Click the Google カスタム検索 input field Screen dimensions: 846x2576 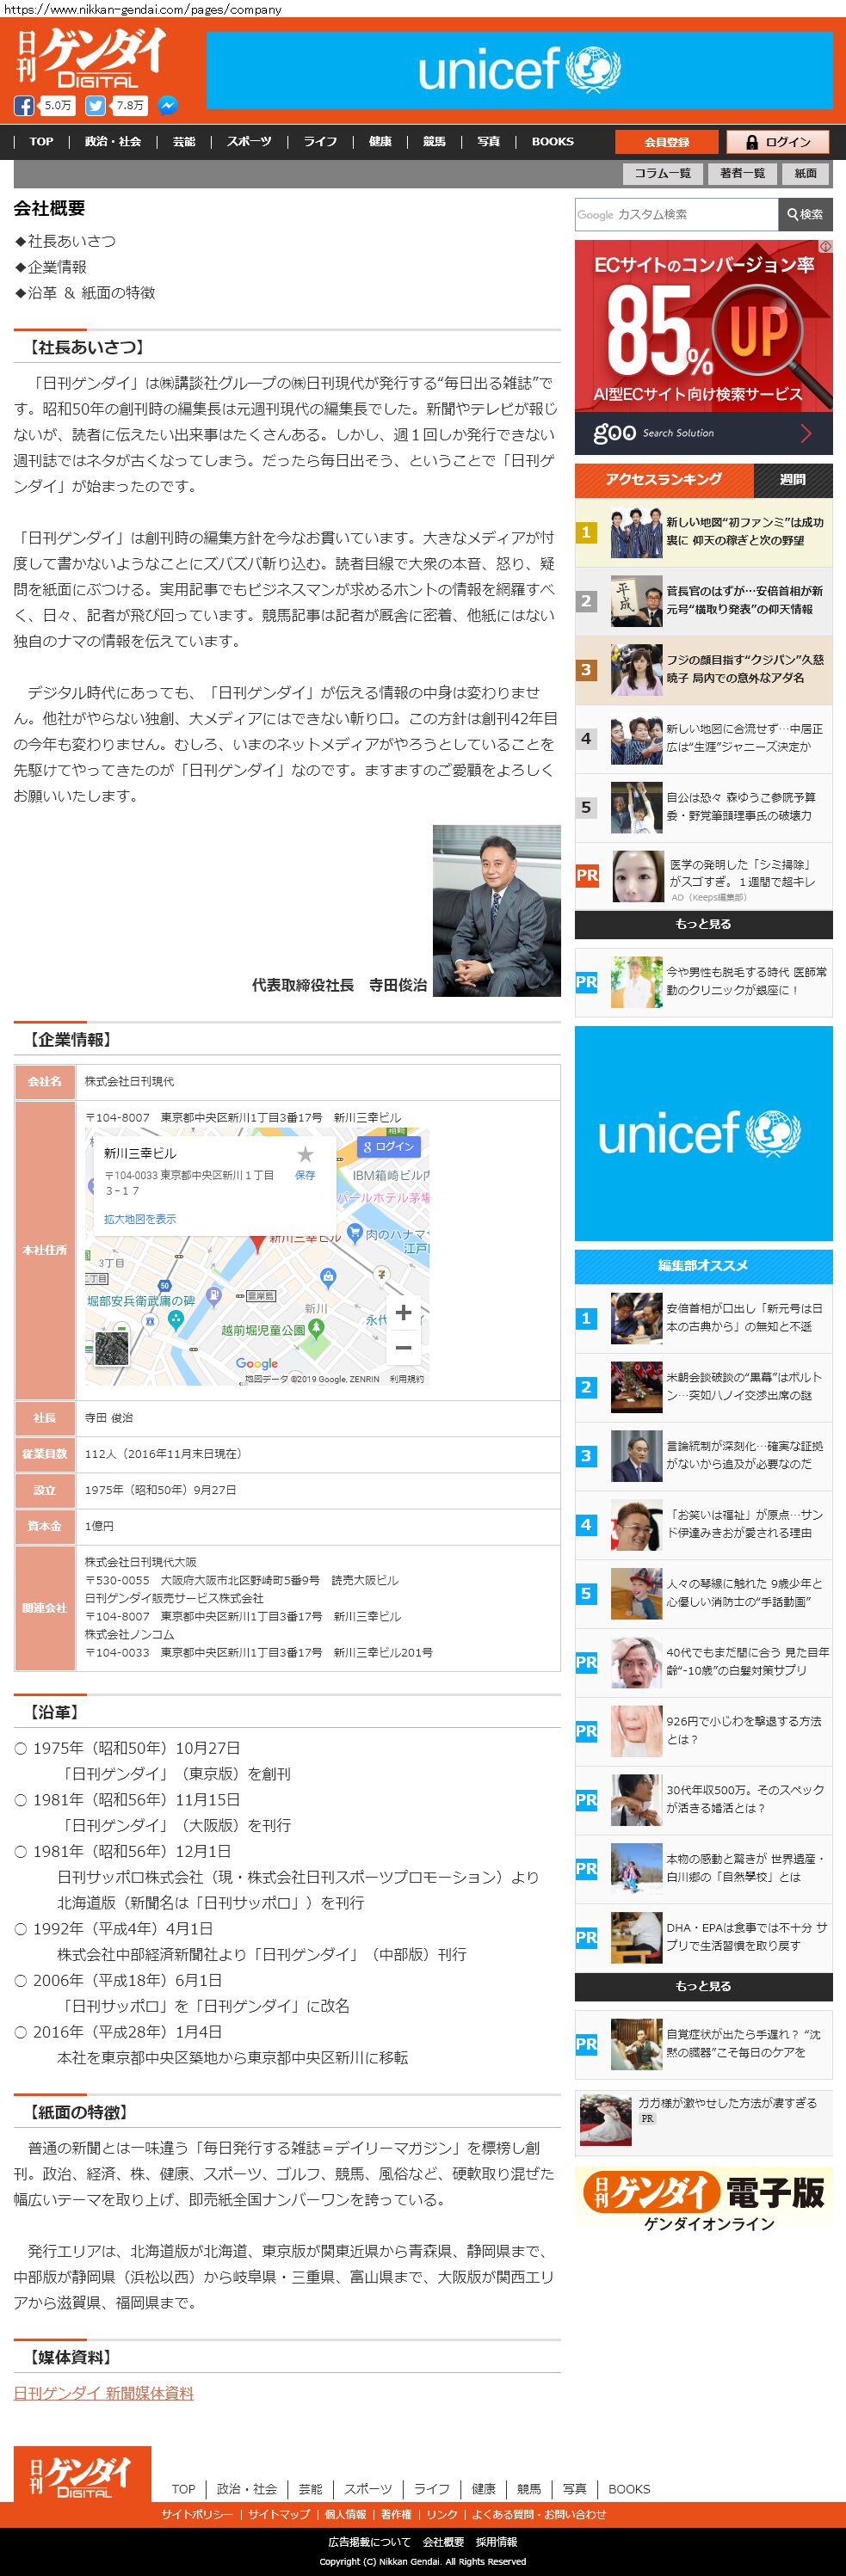click(676, 214)
